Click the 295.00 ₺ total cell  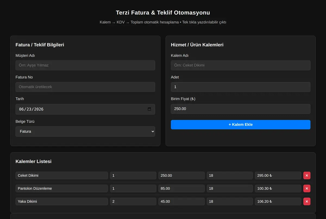278,176
